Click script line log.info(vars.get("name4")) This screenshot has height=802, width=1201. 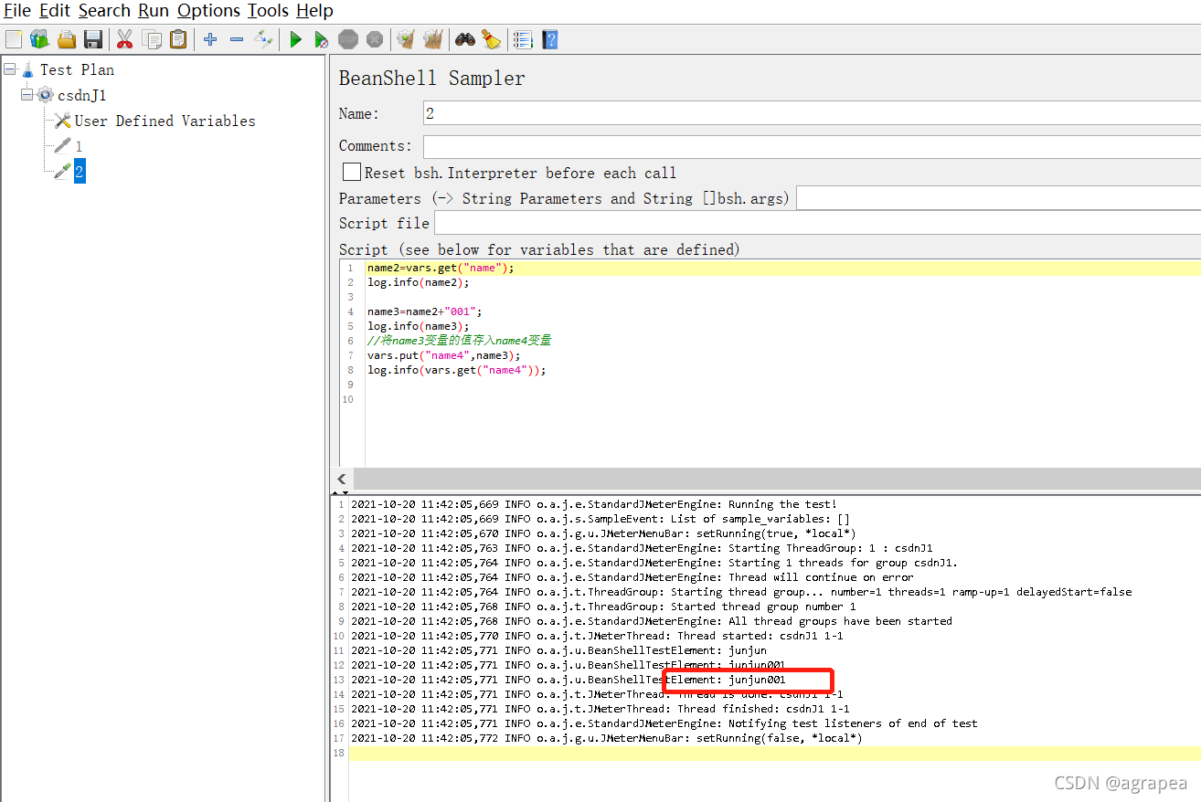point(456,370)
